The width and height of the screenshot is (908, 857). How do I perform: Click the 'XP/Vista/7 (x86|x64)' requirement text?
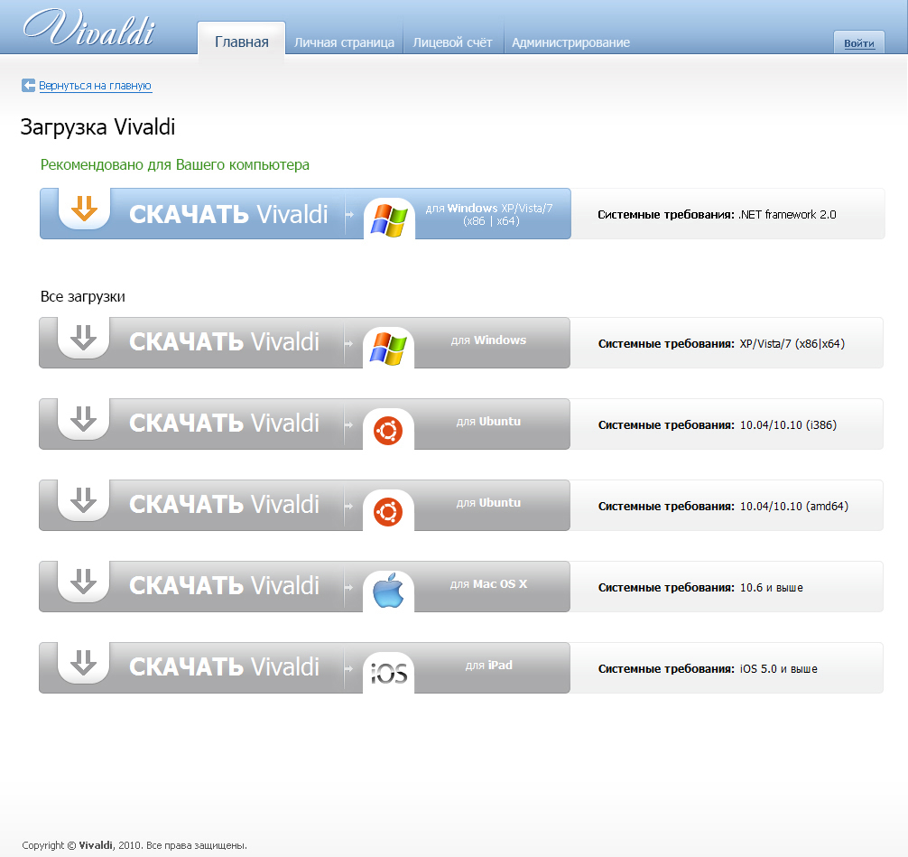pyautogui.click(x=792, y=343)
